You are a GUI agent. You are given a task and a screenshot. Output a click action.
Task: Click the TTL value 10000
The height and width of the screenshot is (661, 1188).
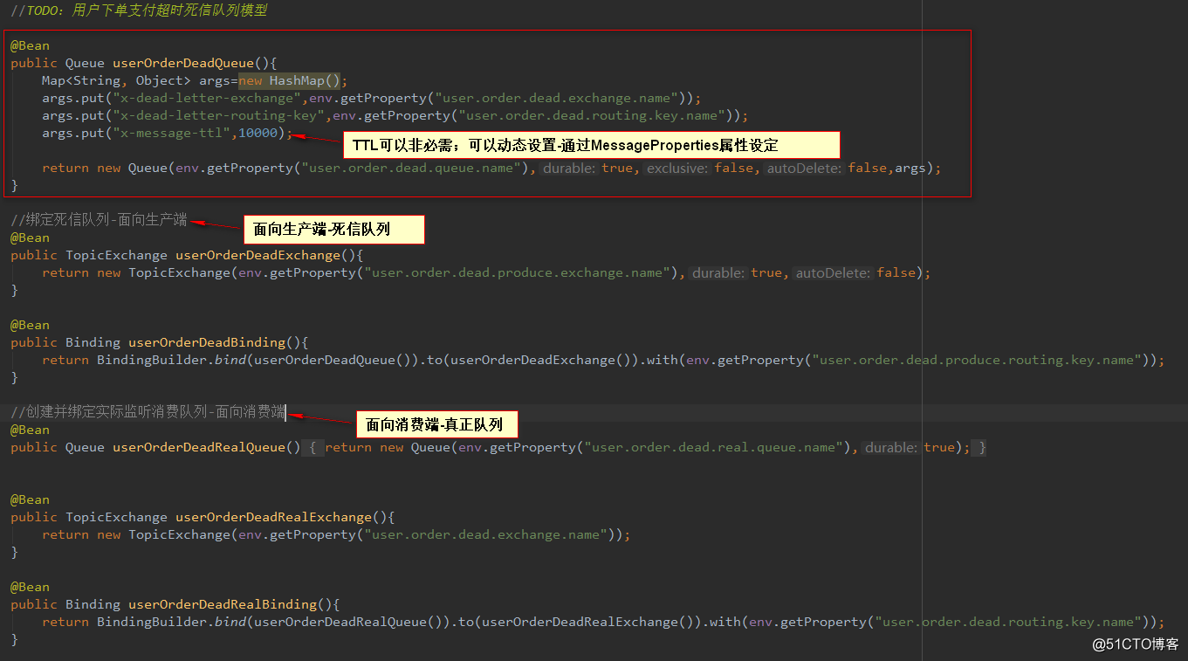258,133
